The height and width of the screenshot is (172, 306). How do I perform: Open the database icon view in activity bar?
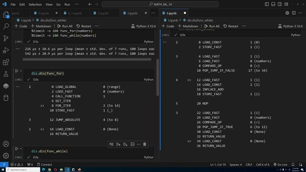pos(6,97)
